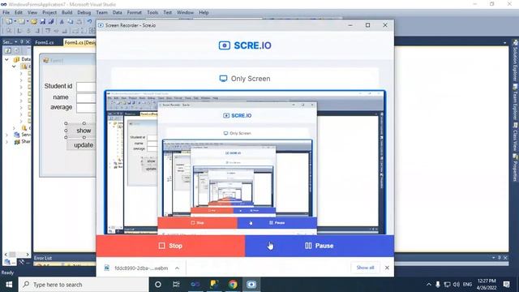This screenshot has width=519, height=292.
Task: Select the Data Connections tree item
Action: pyautogui.click(x=22, y=59)
